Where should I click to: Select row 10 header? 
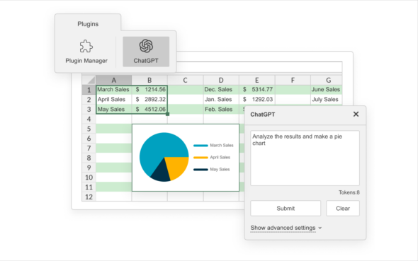click(x=89, y=178)
